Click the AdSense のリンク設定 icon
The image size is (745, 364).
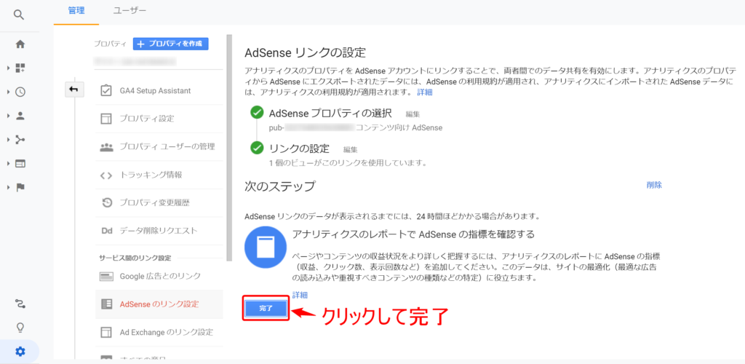click(x=107, y=304)
